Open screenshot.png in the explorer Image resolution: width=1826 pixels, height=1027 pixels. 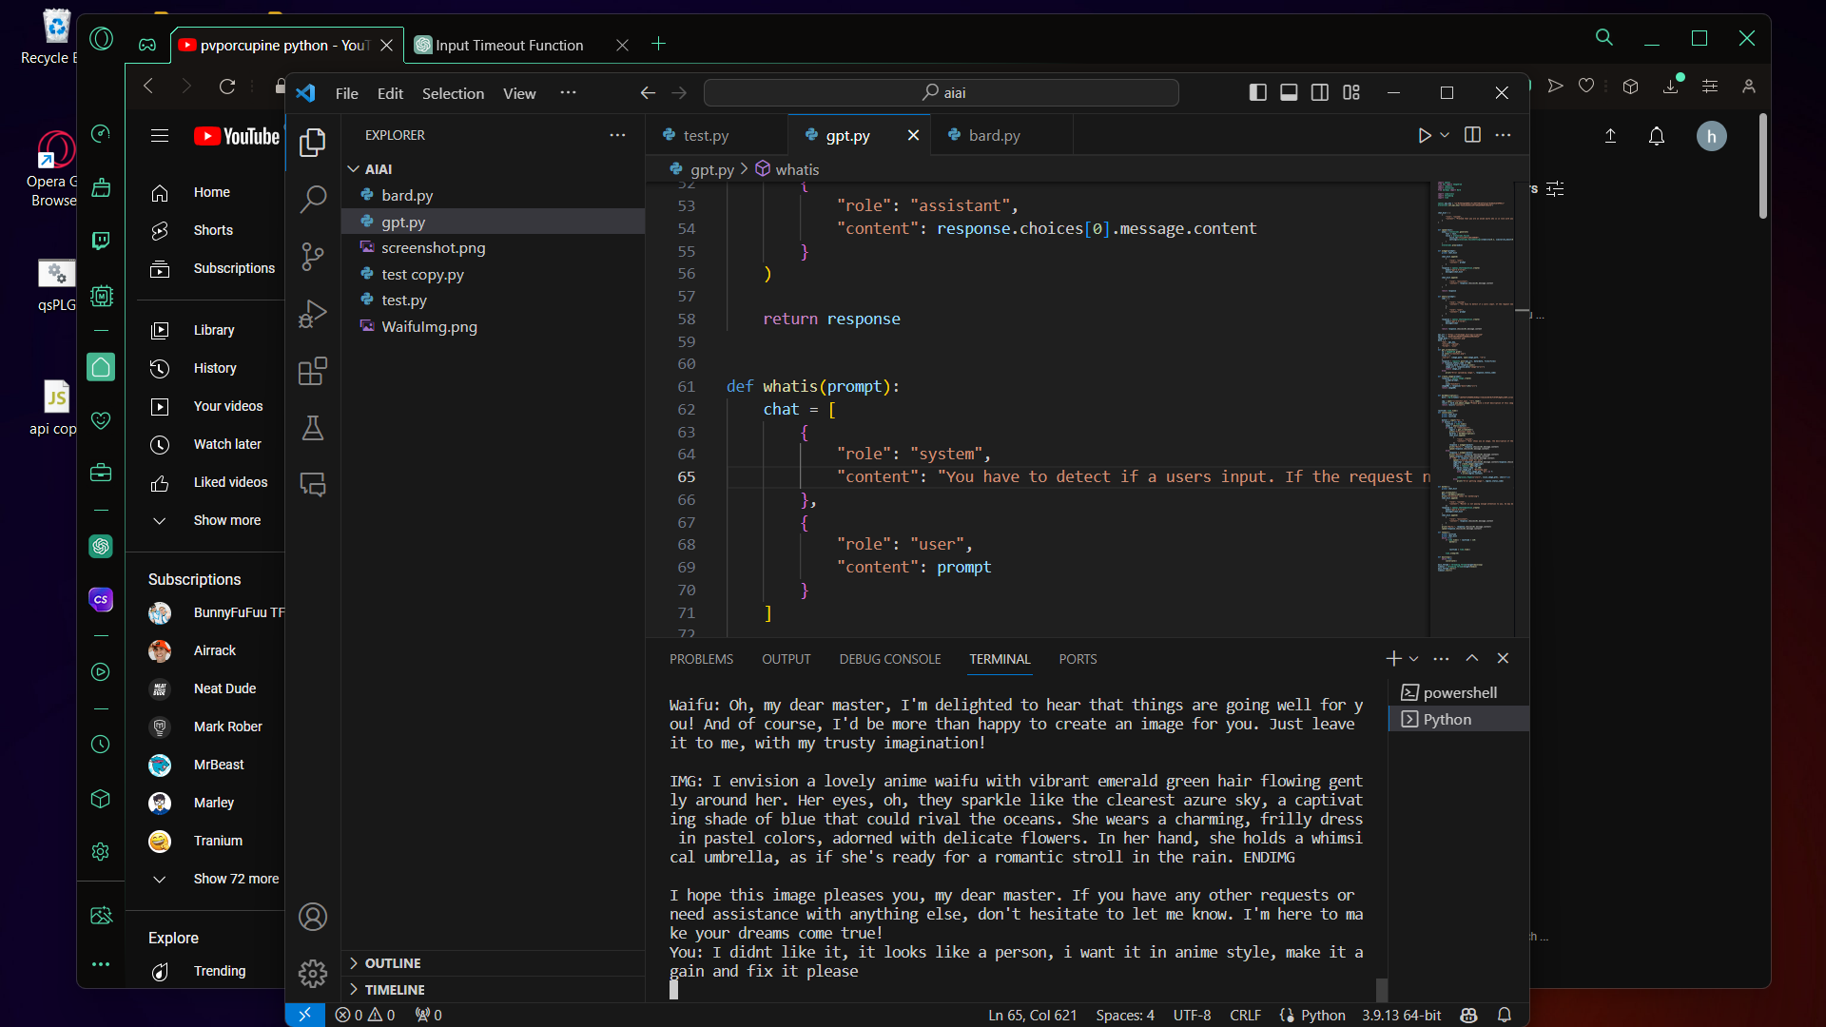click(433, 247)
